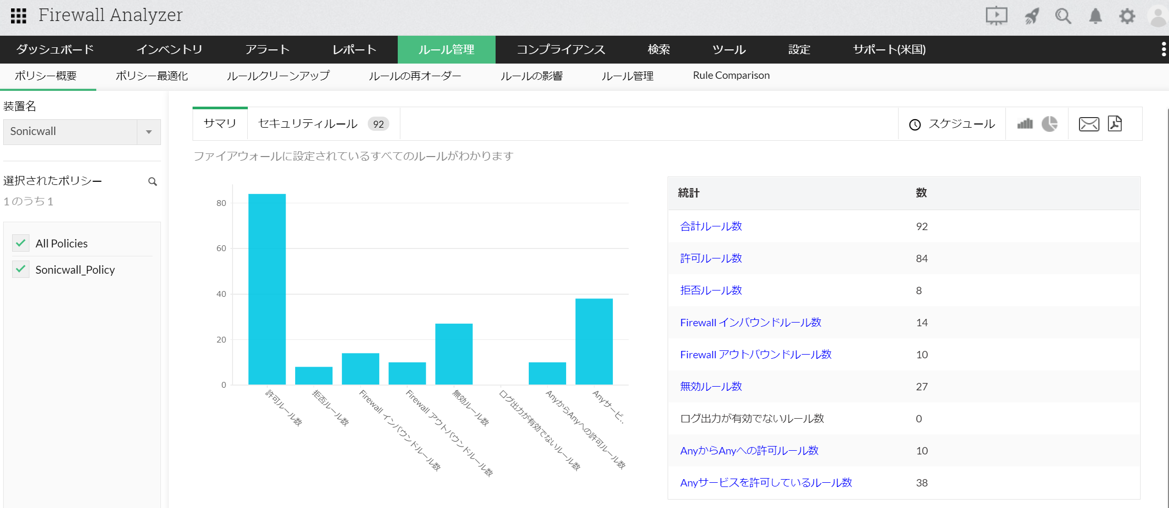Uncheck the All Policies checkbox
Viewport: 1169px width, 508px height.
point(21,243)
